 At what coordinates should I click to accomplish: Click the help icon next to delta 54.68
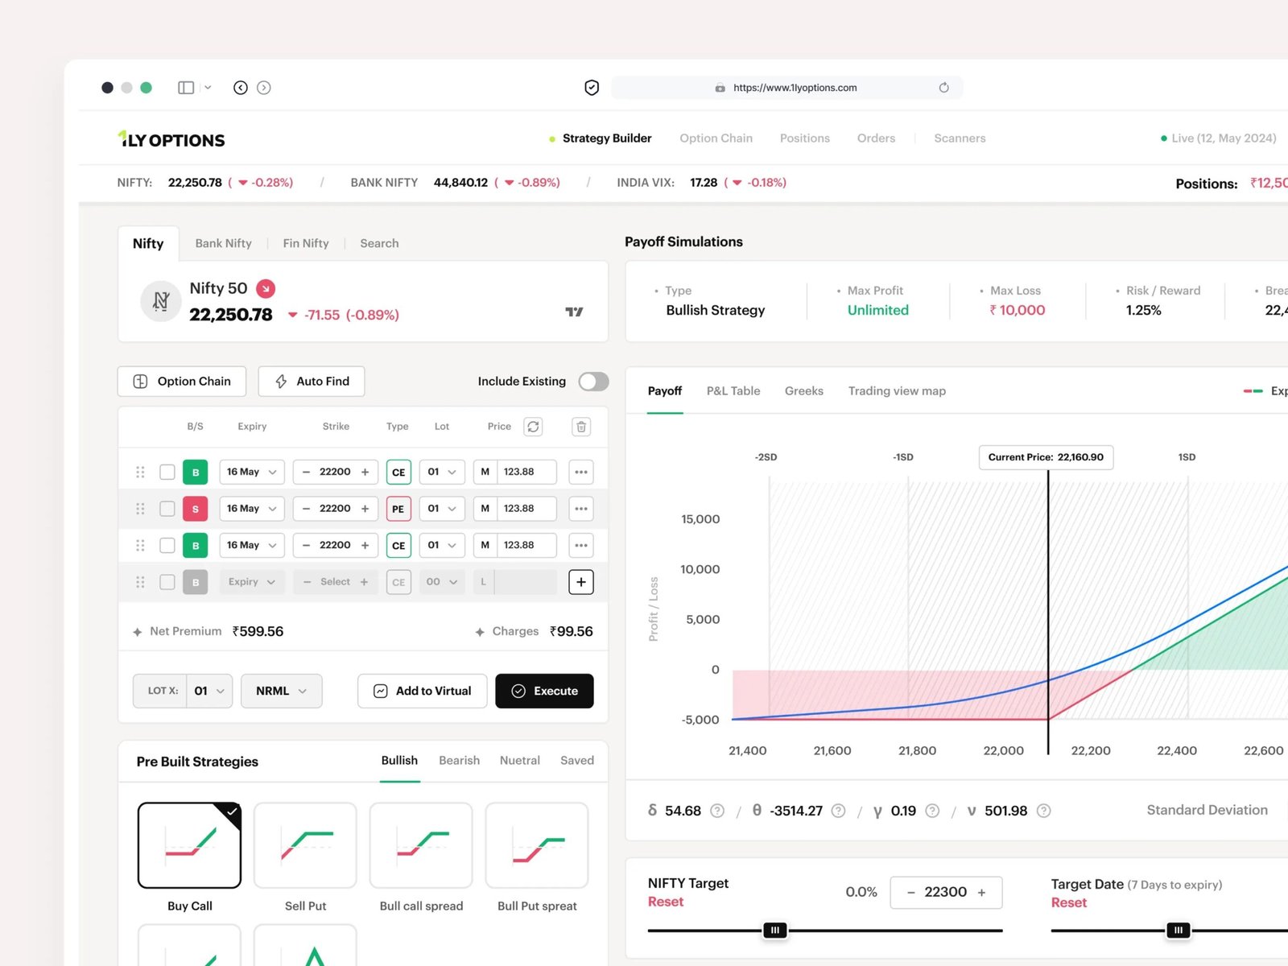point(717,811)
